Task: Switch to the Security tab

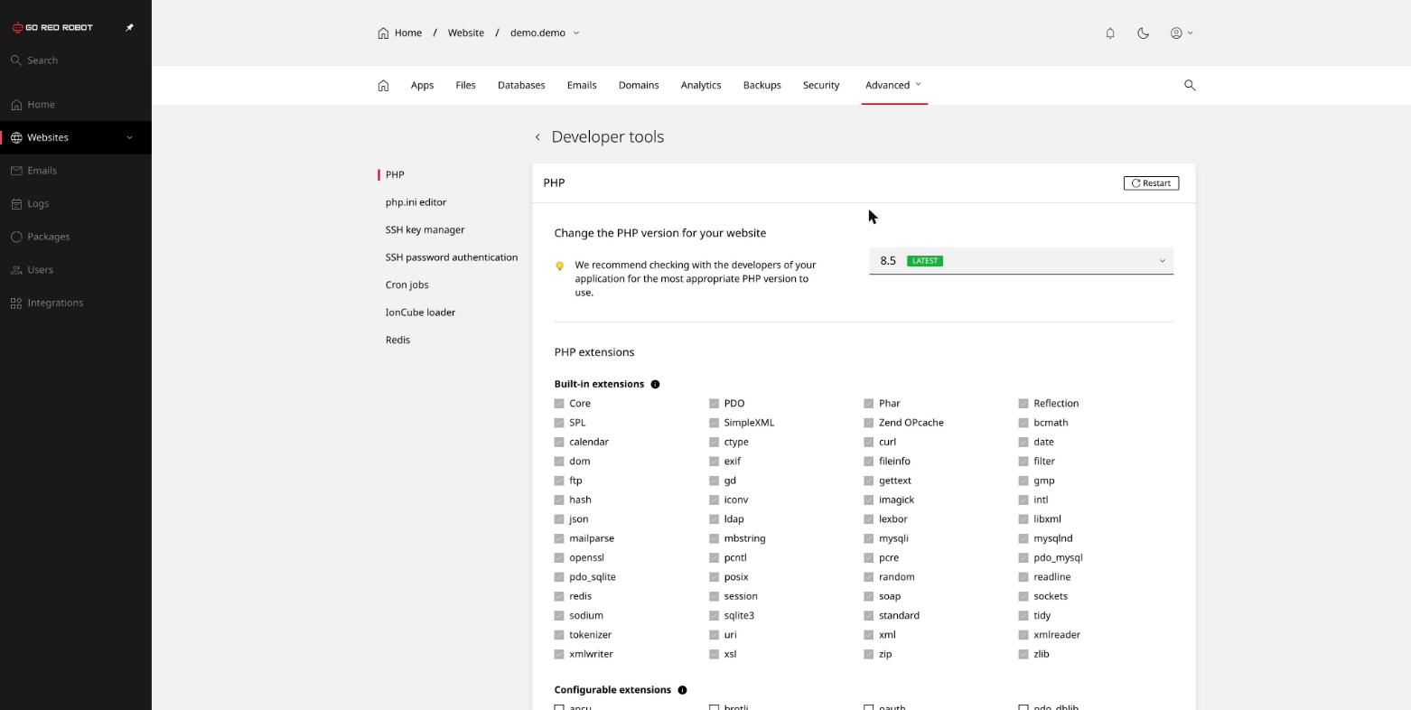Action: 821,85
